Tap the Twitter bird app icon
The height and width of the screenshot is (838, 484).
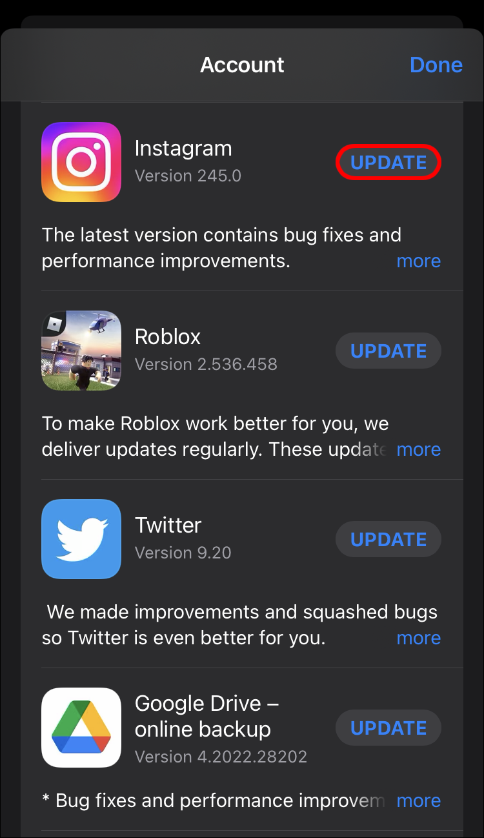pyautogui.click(x=81, y=539)
